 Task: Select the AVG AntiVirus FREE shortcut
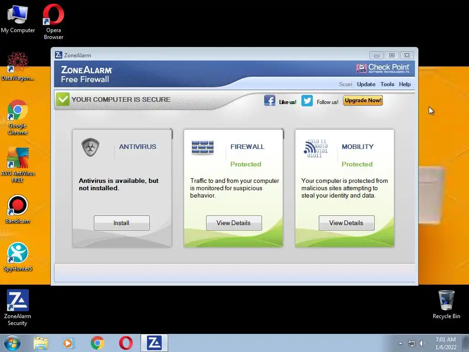tap(18, 165)
